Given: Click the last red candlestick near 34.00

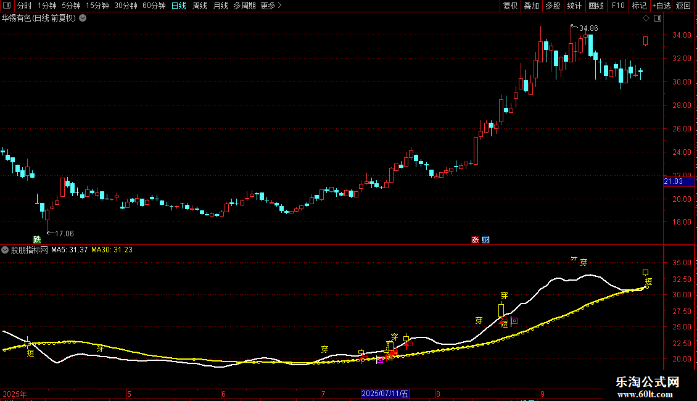Looking at the screenshot, I should pos(645,41).
